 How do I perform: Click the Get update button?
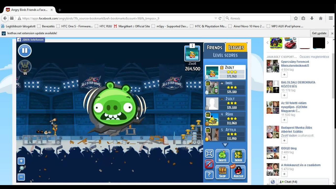[319, 33]
